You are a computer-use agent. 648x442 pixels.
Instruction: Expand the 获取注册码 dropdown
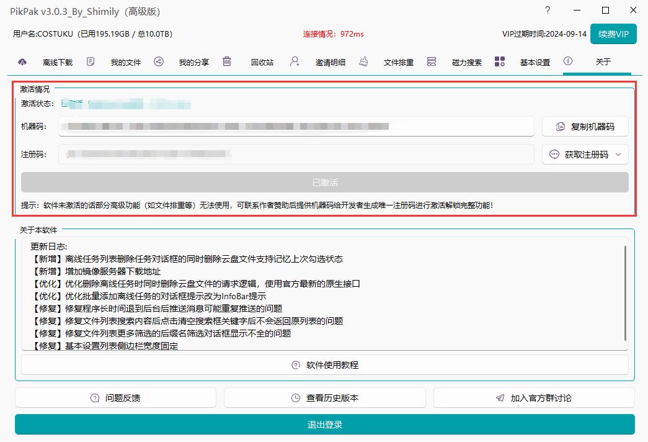585,155
